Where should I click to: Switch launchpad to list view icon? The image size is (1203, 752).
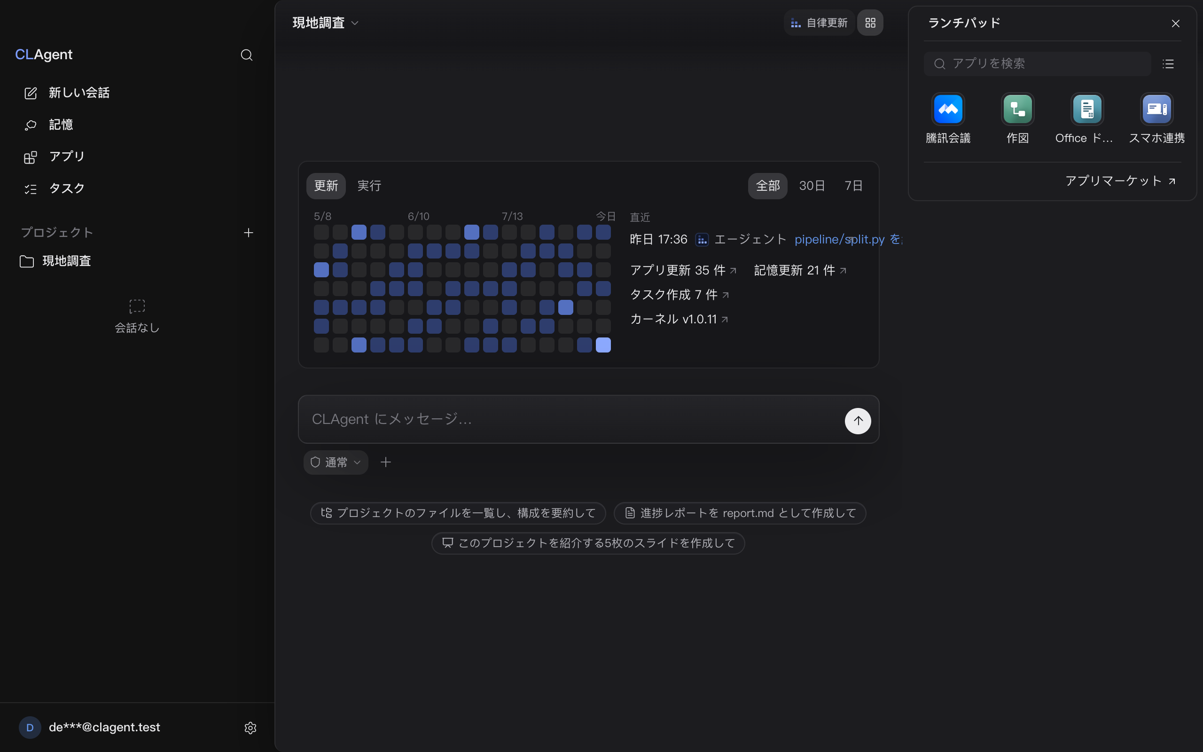pos(1168,63)
